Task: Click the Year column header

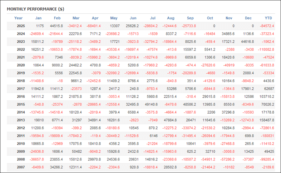Action: pos(18,18)
